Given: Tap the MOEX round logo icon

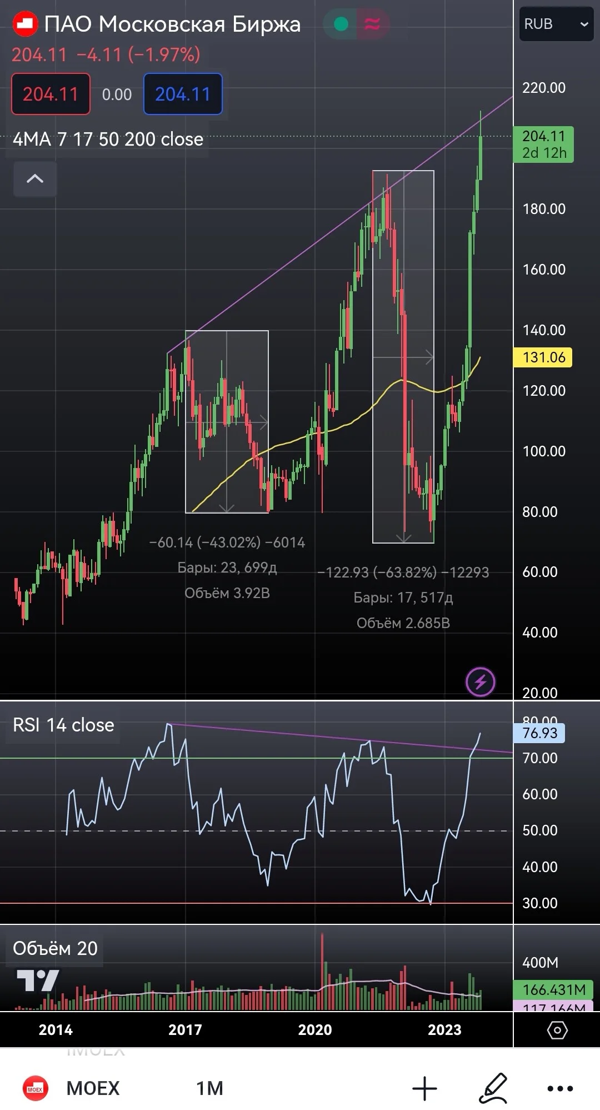Looking at the screenshot, I should point(35,1088).
